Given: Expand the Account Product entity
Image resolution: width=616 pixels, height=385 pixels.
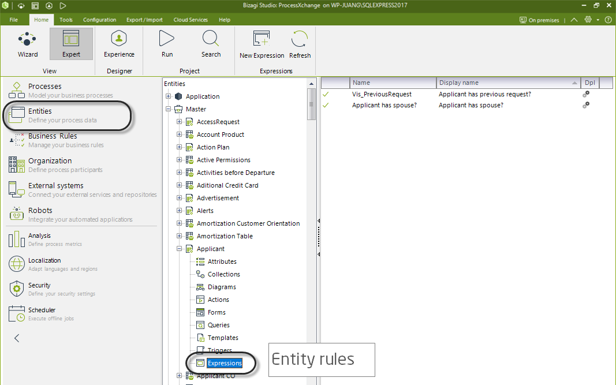Looking at the screenshot, I should tap(179, 134).
